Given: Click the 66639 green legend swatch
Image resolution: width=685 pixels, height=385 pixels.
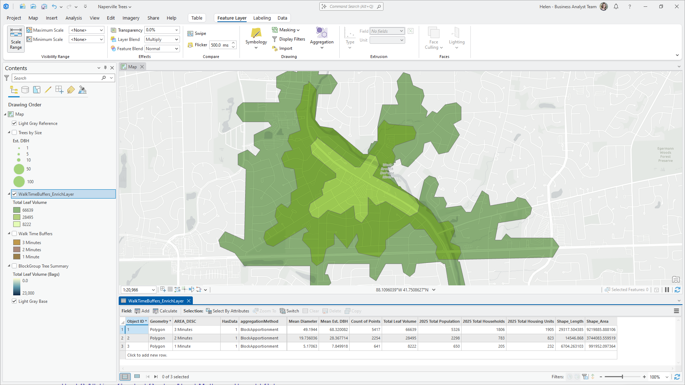Looking at the screenshot, I should click(16, 210).
